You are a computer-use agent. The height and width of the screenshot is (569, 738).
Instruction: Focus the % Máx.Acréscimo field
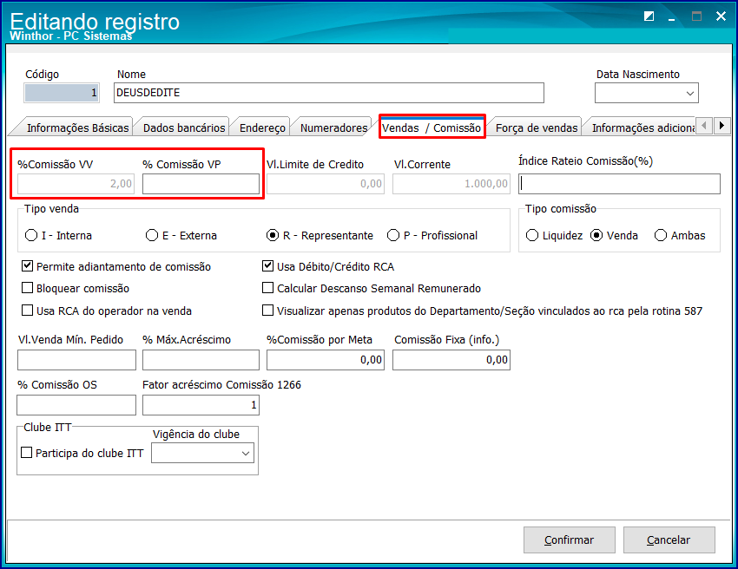click(x=201, y=360)
